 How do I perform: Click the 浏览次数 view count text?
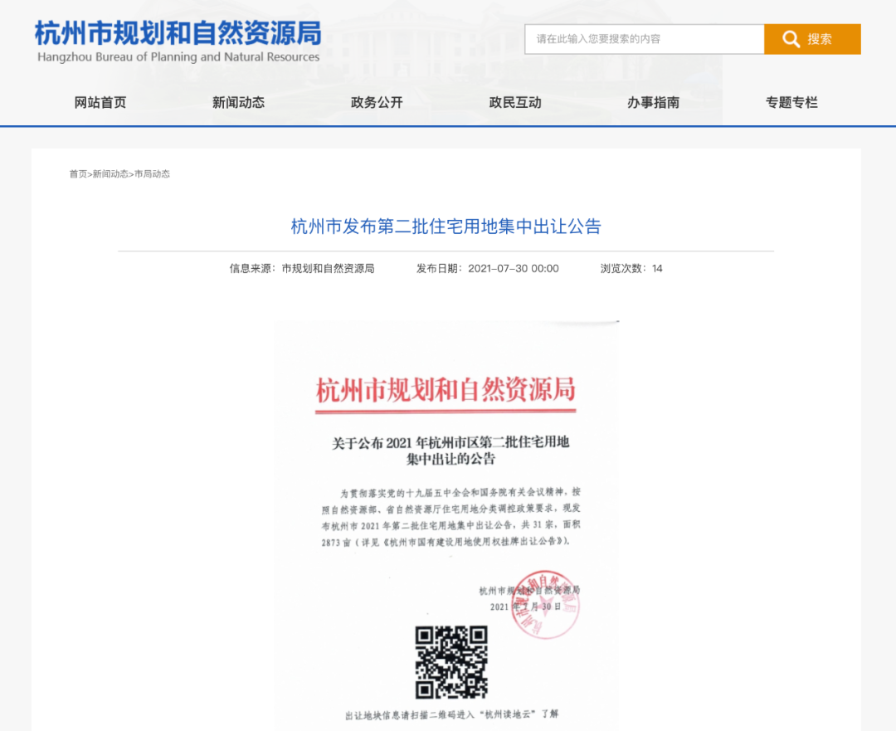click(x=631, y=269)
